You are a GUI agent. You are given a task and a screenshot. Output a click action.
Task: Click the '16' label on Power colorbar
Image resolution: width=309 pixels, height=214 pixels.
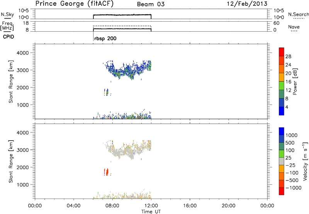[288, 82]
